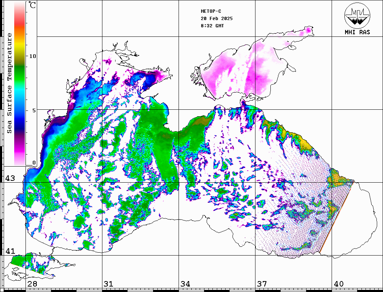
Task: Click longitude label '34'
Action: pyautogui.click(x=185, y=284)
